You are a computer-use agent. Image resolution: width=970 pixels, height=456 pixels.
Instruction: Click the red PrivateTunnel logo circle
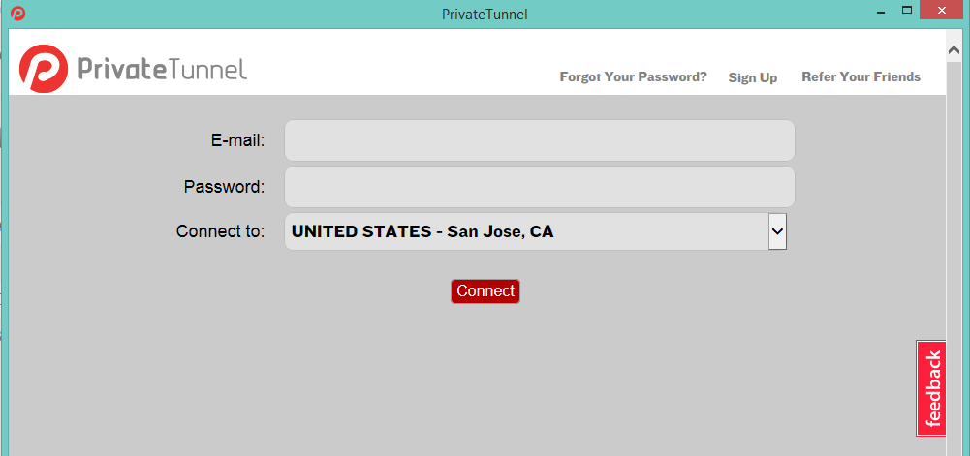tap(44, 69)
